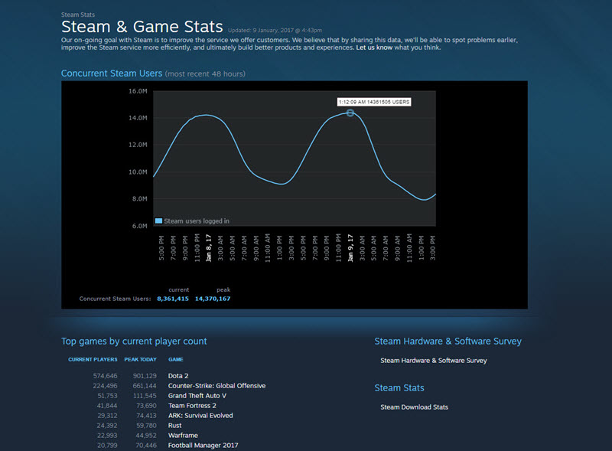This screenshot has height=451, width=612.
Task: Click the large Steam Hardware & Software Survey heading
Action: (x=448, y=342)
